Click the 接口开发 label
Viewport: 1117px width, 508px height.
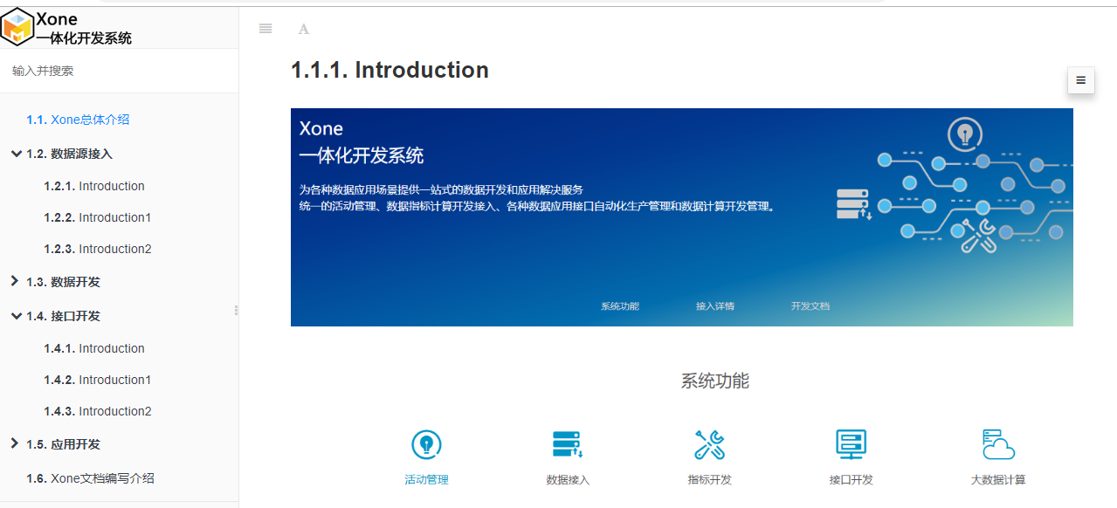coord(851,480)
